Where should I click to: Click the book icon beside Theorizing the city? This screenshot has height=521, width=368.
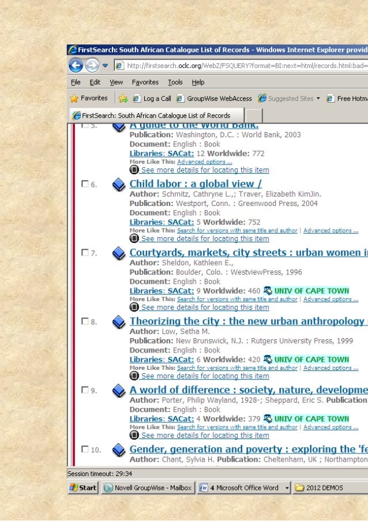pos(119,321)
